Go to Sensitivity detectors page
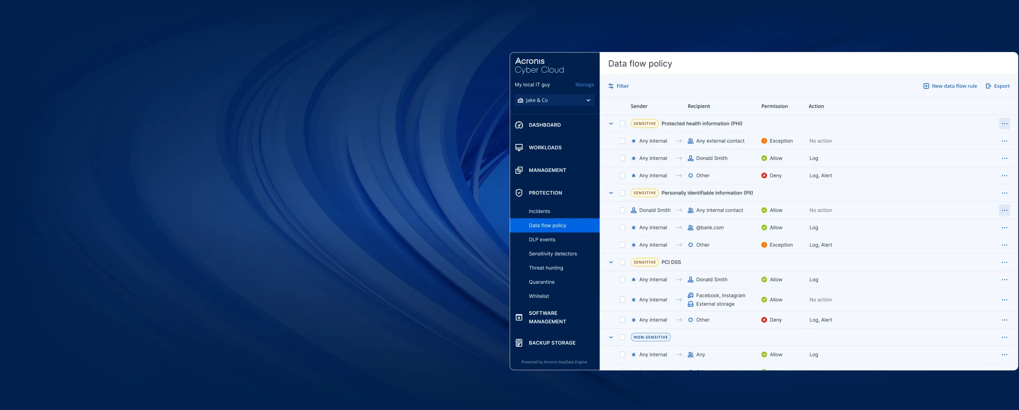 [x=553, y=254]
